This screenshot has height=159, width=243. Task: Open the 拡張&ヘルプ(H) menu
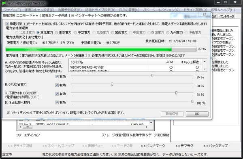point(223,10)
